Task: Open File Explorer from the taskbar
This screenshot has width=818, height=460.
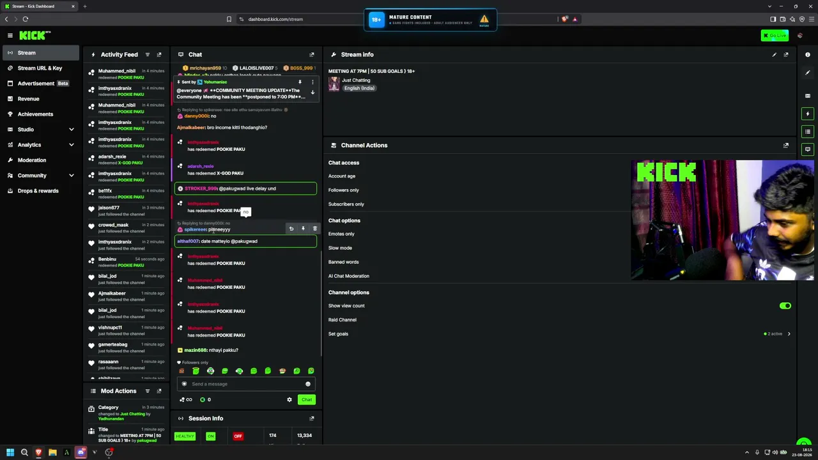Action: click(52, 452)
